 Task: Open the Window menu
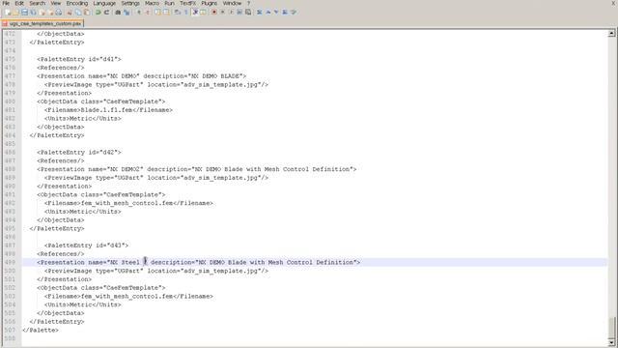232,3
